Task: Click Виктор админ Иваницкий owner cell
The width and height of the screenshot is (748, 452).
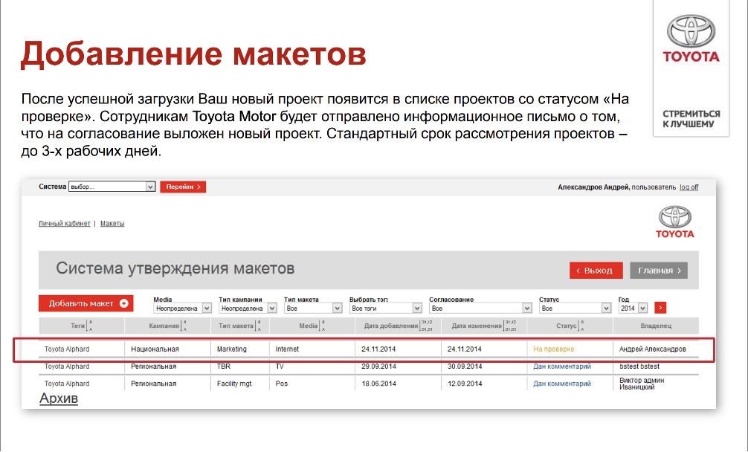Action: 642,384
